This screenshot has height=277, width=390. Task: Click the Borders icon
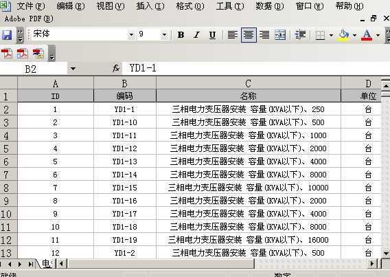(321, 35)
